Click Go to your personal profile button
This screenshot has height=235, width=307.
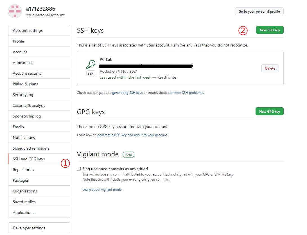point(259,11)
